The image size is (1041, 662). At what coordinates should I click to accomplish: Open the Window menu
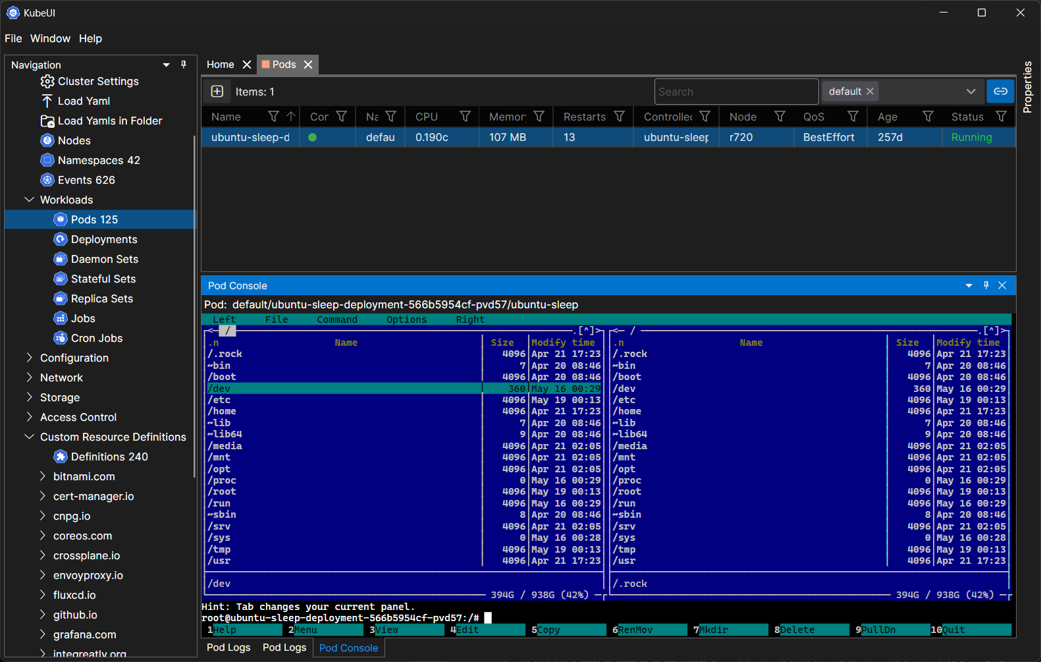coord(50,38)
